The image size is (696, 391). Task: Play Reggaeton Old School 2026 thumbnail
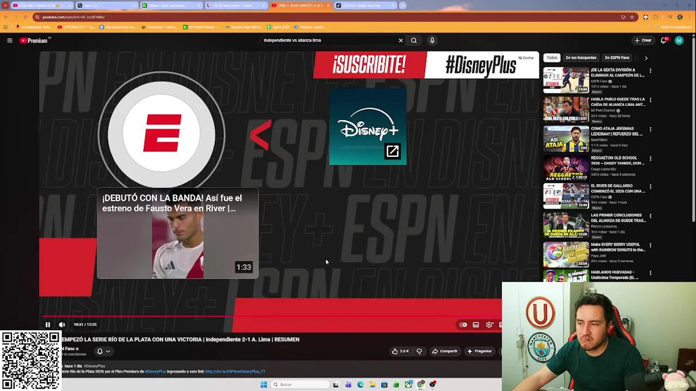566,168
